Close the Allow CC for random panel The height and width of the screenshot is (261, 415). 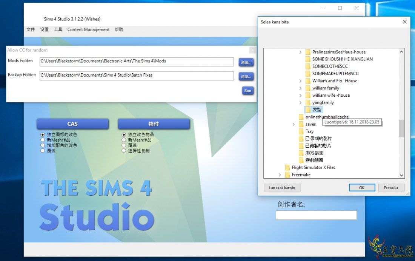(253, 50)
